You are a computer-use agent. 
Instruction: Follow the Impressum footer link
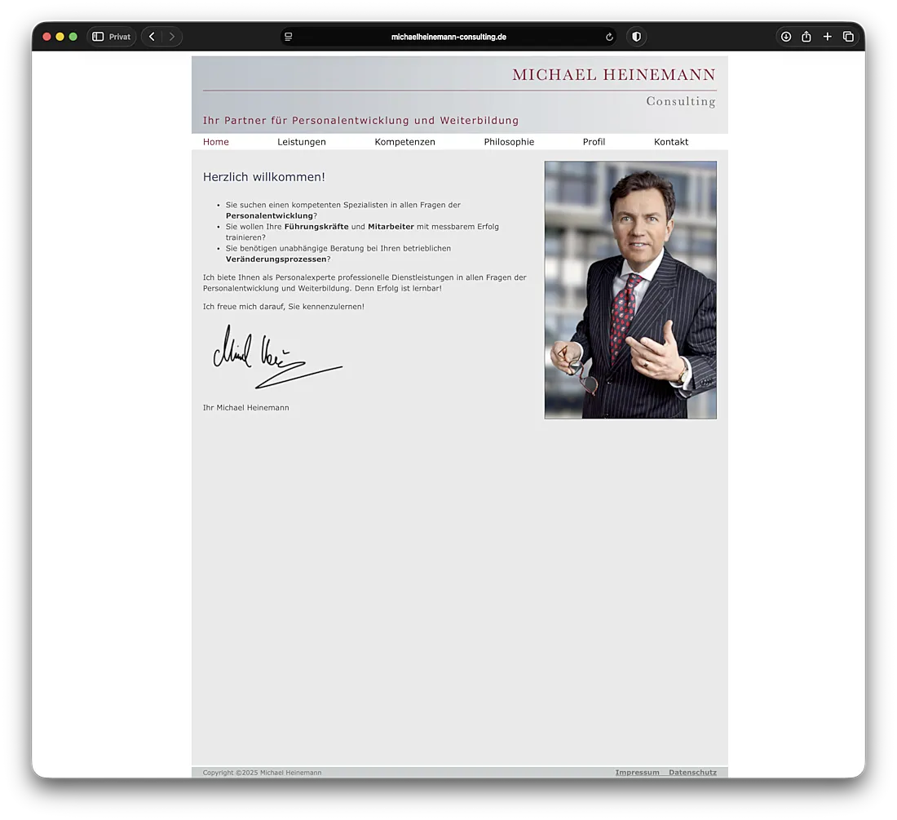pyautogui.click(x=637, y=773)
